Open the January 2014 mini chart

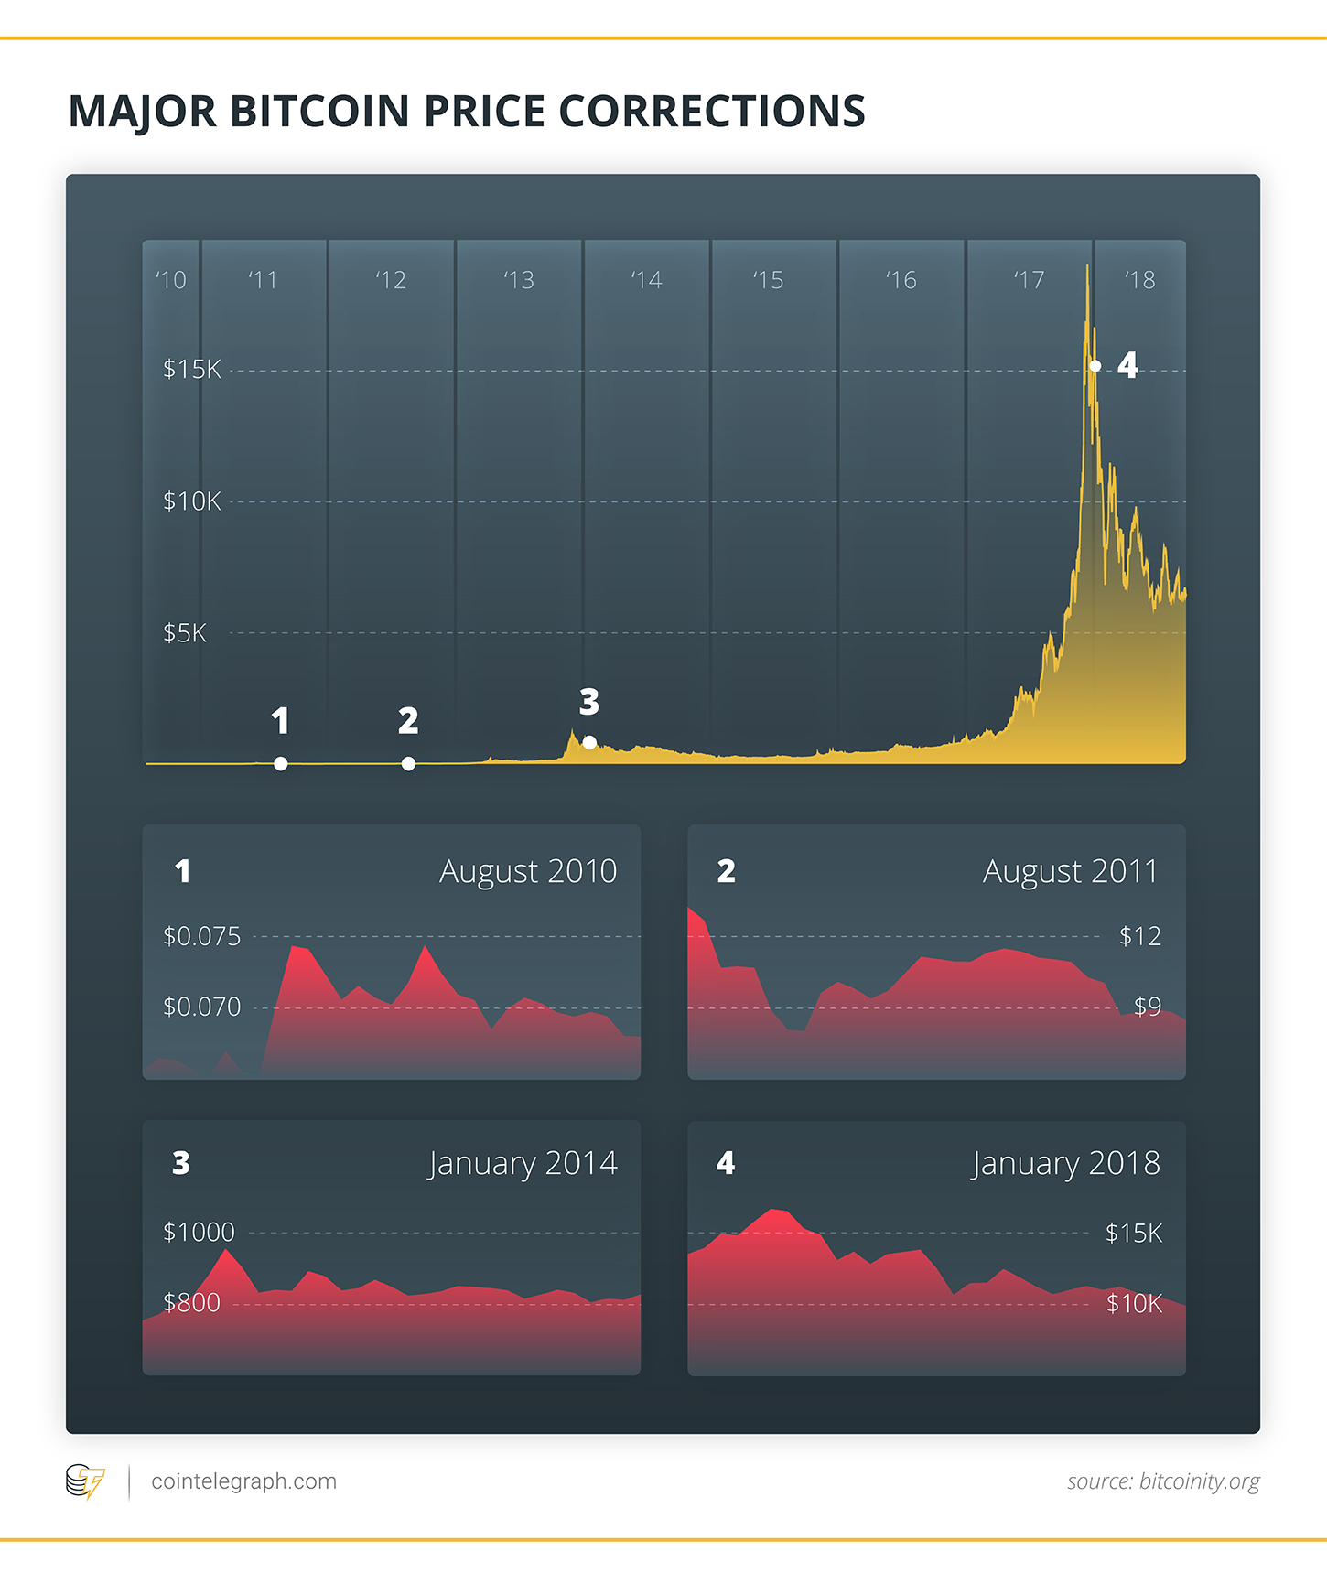(x=392, y=1248)
